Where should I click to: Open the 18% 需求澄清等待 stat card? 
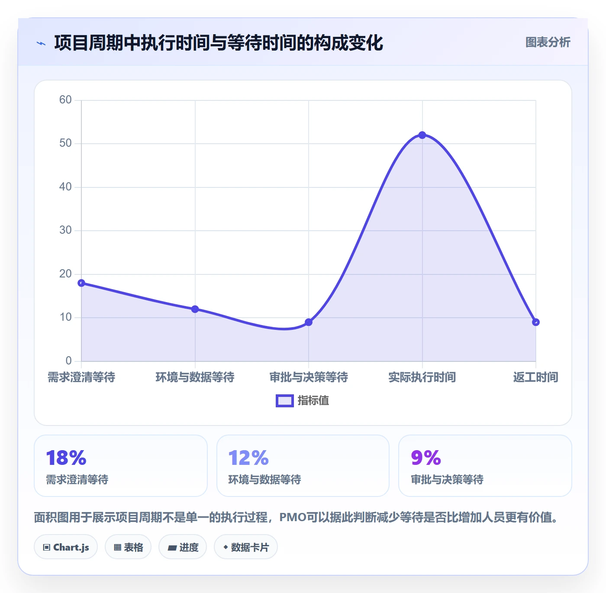(x=121, y=466)
